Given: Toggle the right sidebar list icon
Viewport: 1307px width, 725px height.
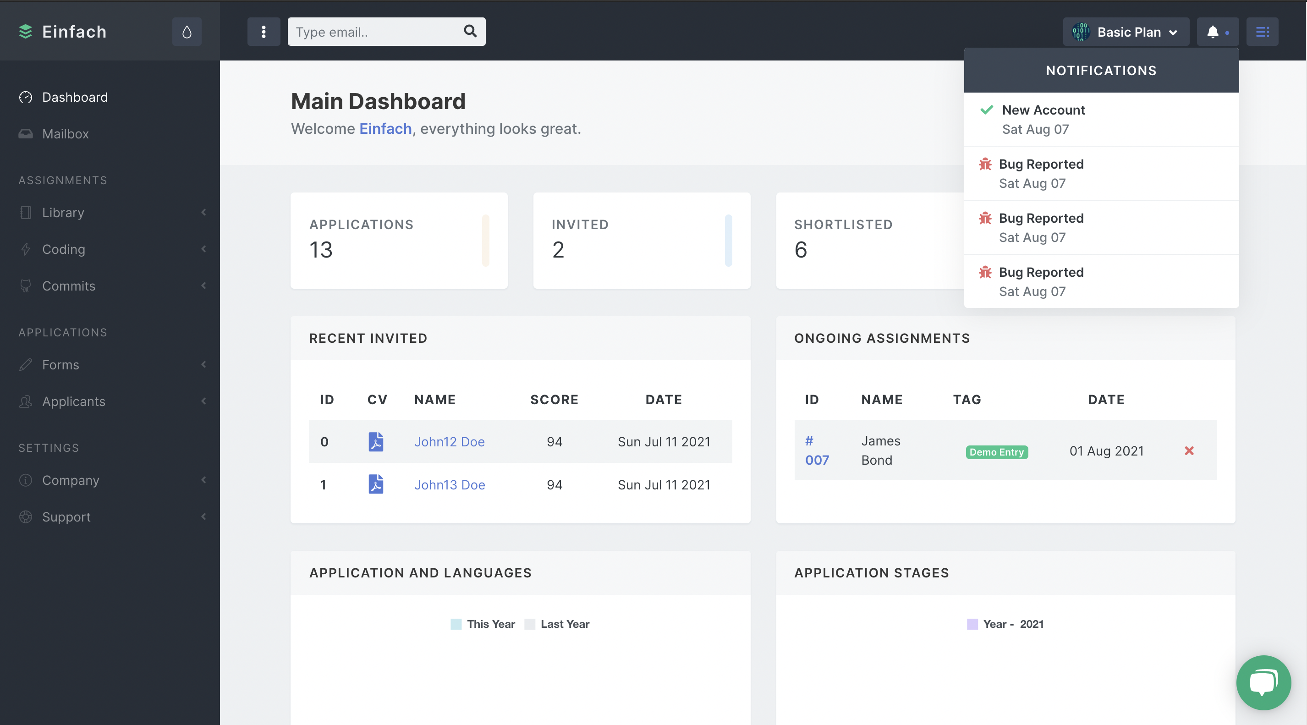Looking at the screenshot, I should pos(1262,32).
